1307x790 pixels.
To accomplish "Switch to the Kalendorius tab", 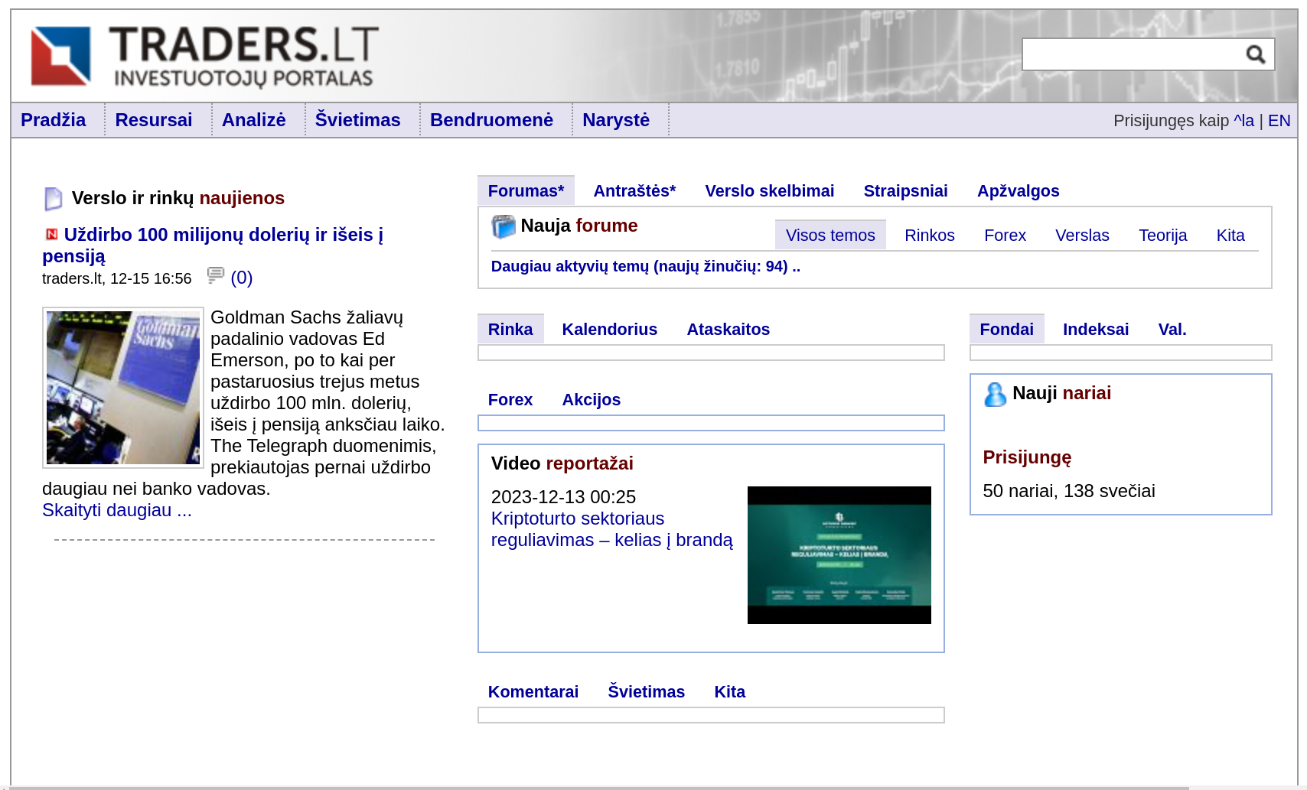I will 609,330.
